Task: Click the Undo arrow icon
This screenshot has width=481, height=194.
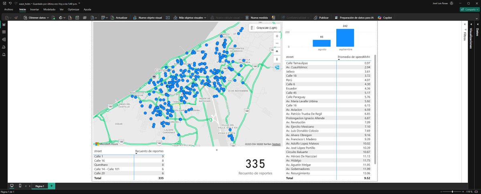Action: (10, 3)
